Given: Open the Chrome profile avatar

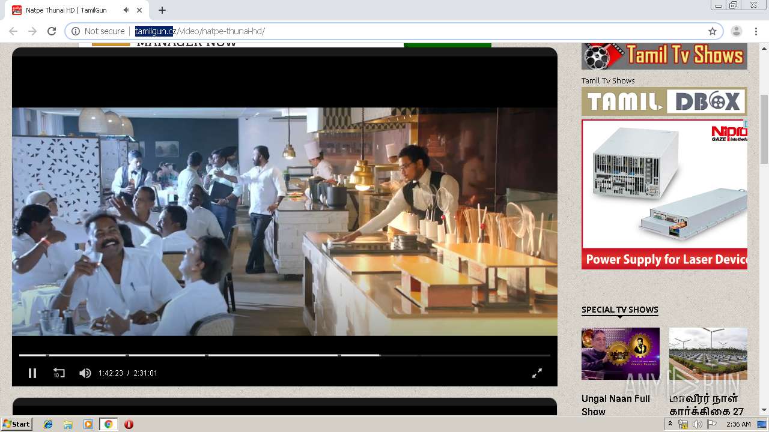Looking at the screenshot, I should (x=737, y=31).
